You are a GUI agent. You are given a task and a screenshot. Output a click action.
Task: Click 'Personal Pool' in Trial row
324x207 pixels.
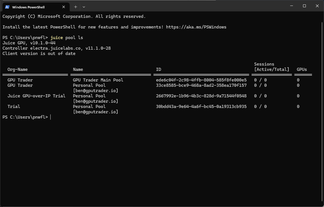89,107
